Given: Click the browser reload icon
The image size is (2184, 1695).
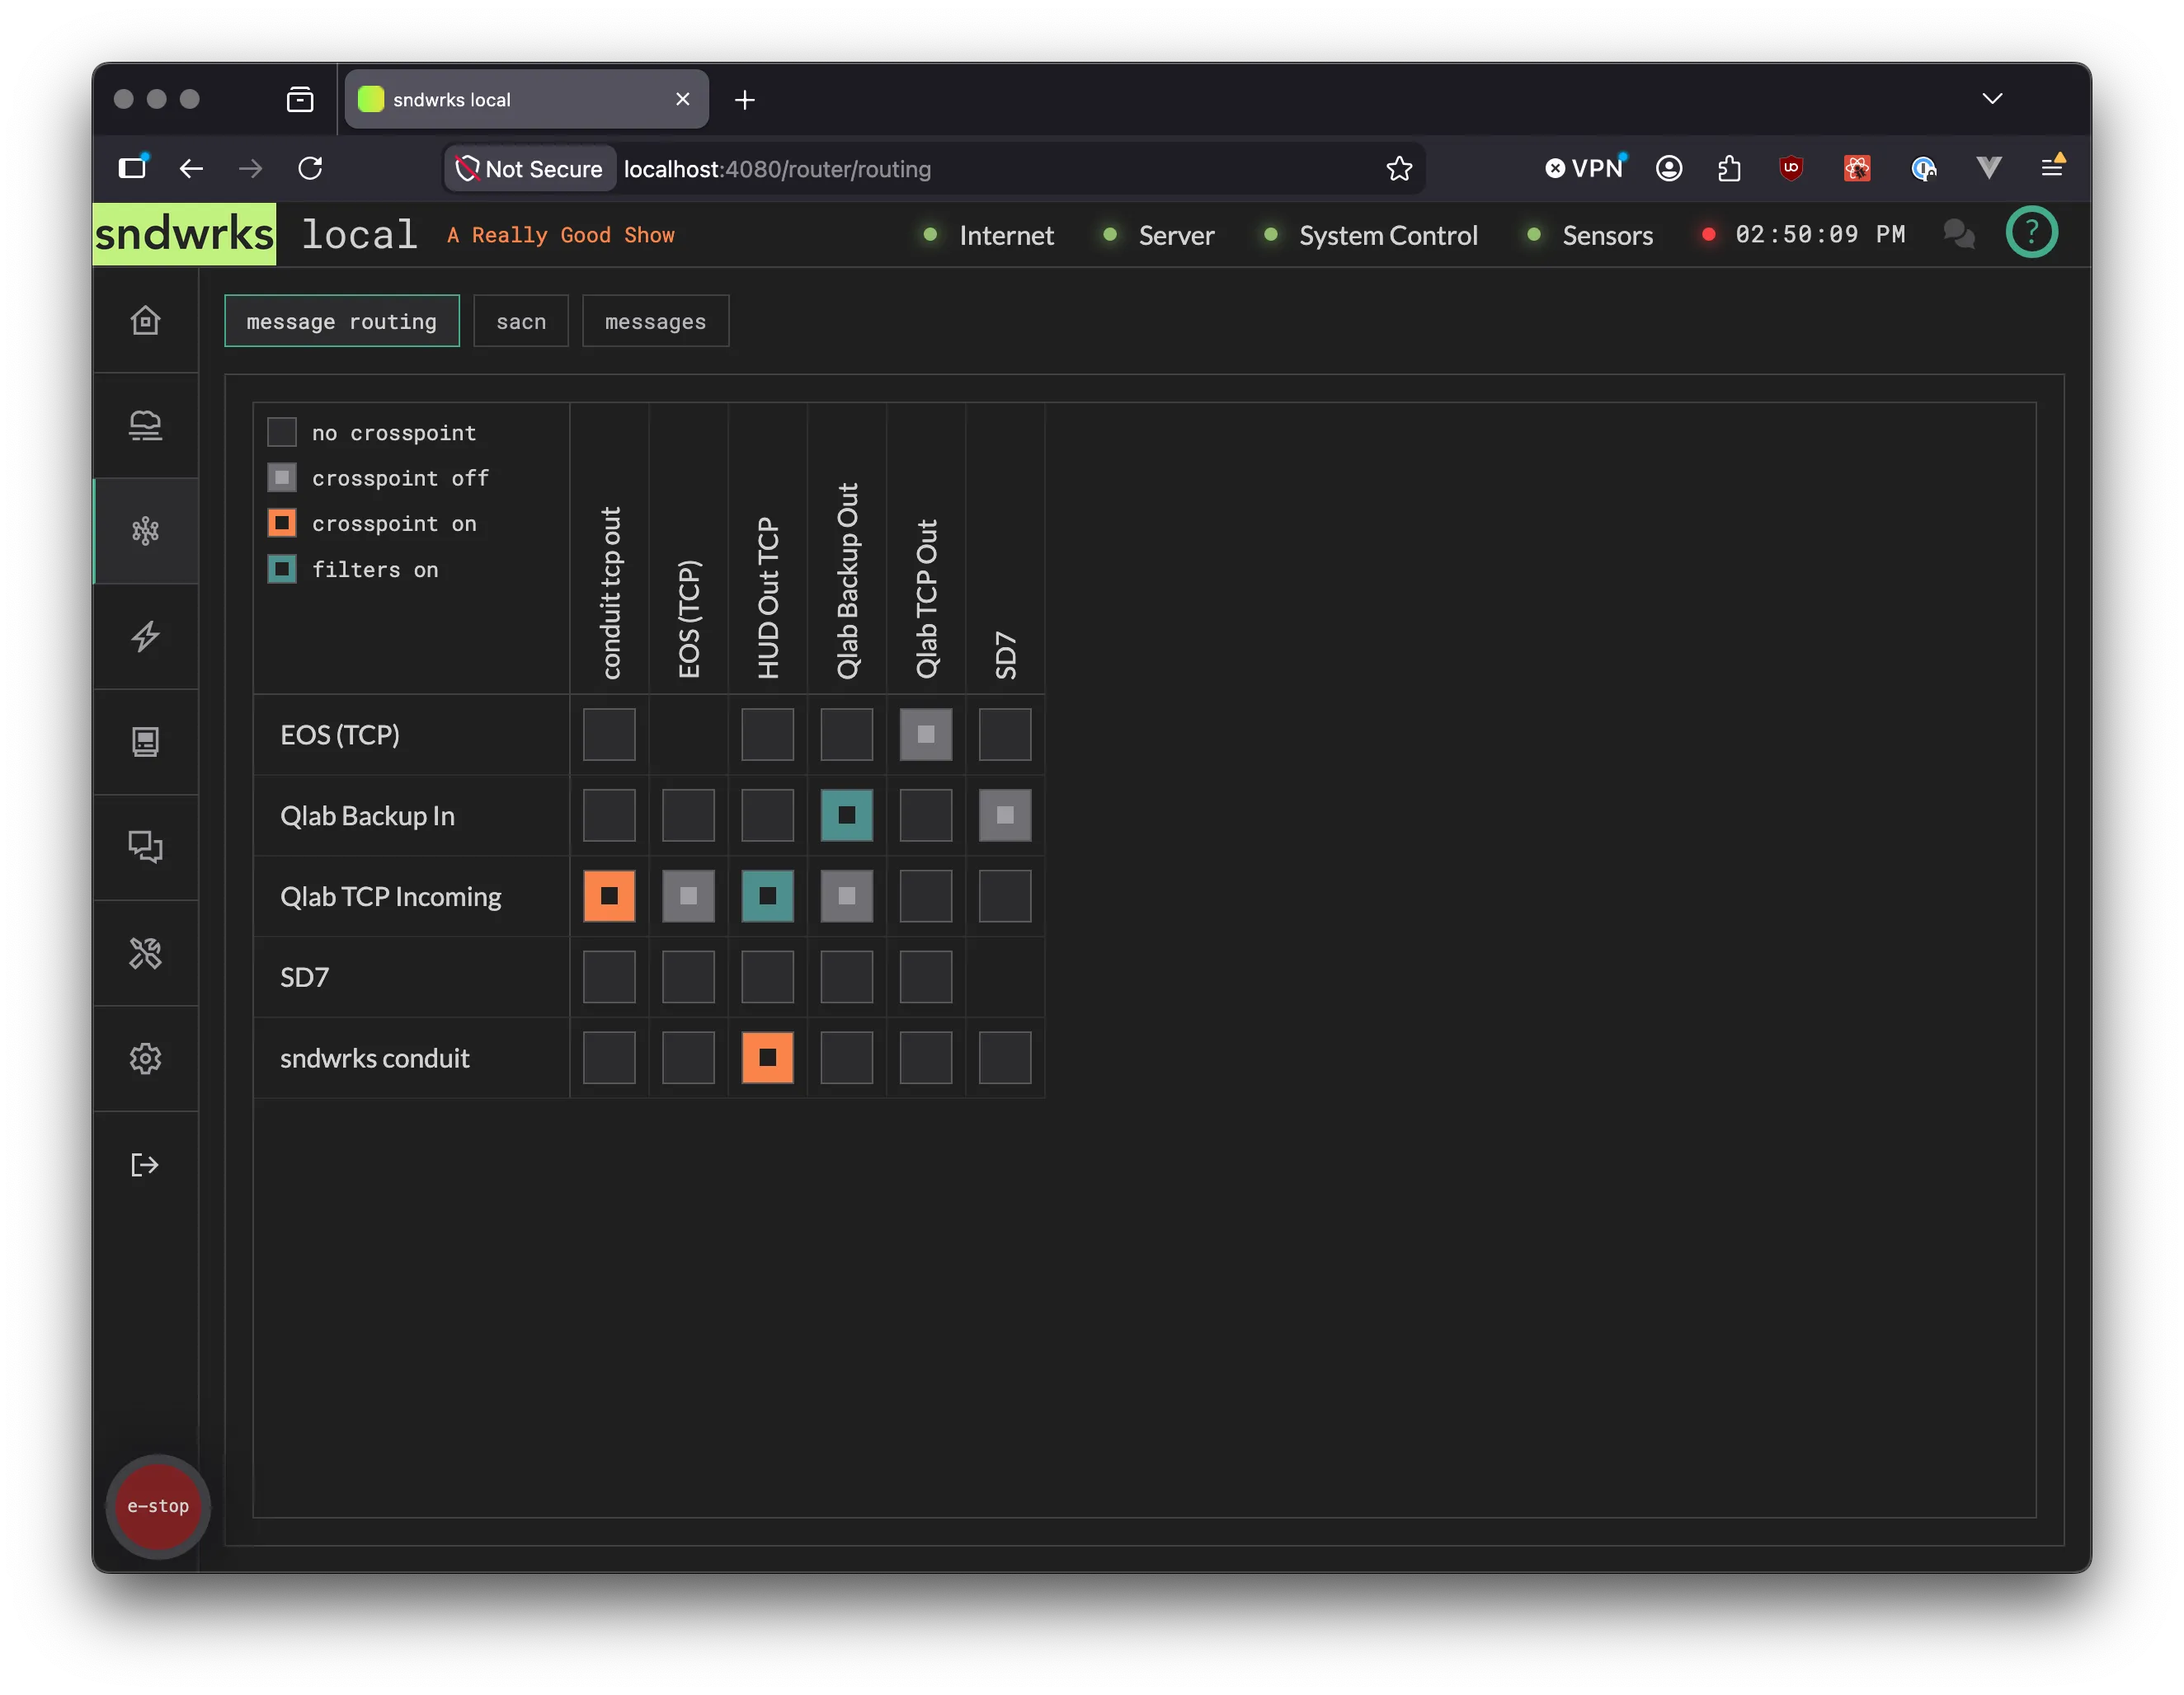Looking at the screenshot, I should 310,168.
